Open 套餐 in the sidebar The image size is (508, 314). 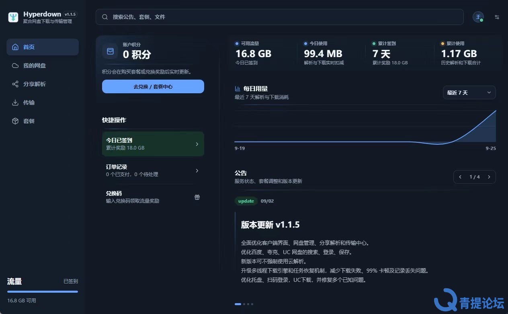coord(43,121)
